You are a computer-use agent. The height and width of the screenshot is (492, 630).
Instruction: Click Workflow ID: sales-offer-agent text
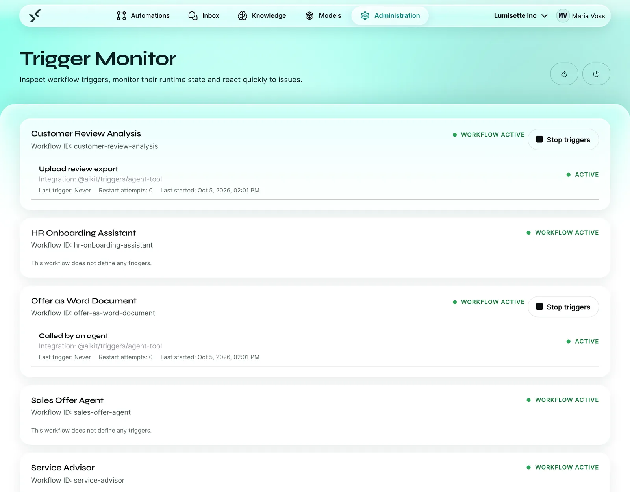pyautogui.click(x=81, y=412)
